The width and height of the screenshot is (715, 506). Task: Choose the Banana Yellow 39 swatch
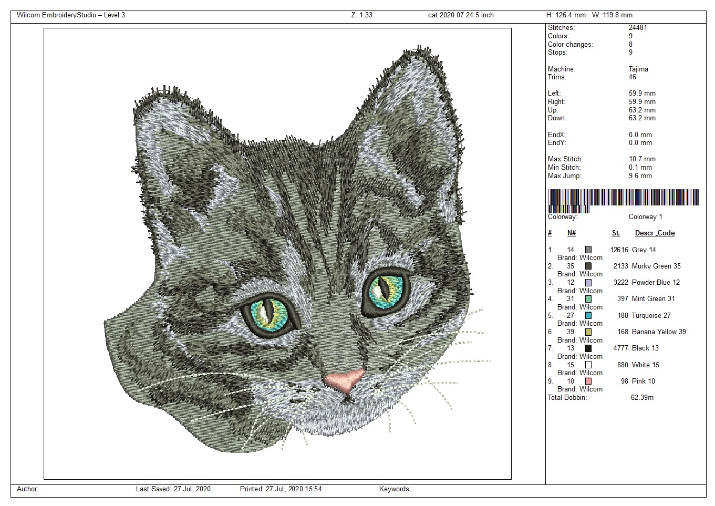coord(588,332)
